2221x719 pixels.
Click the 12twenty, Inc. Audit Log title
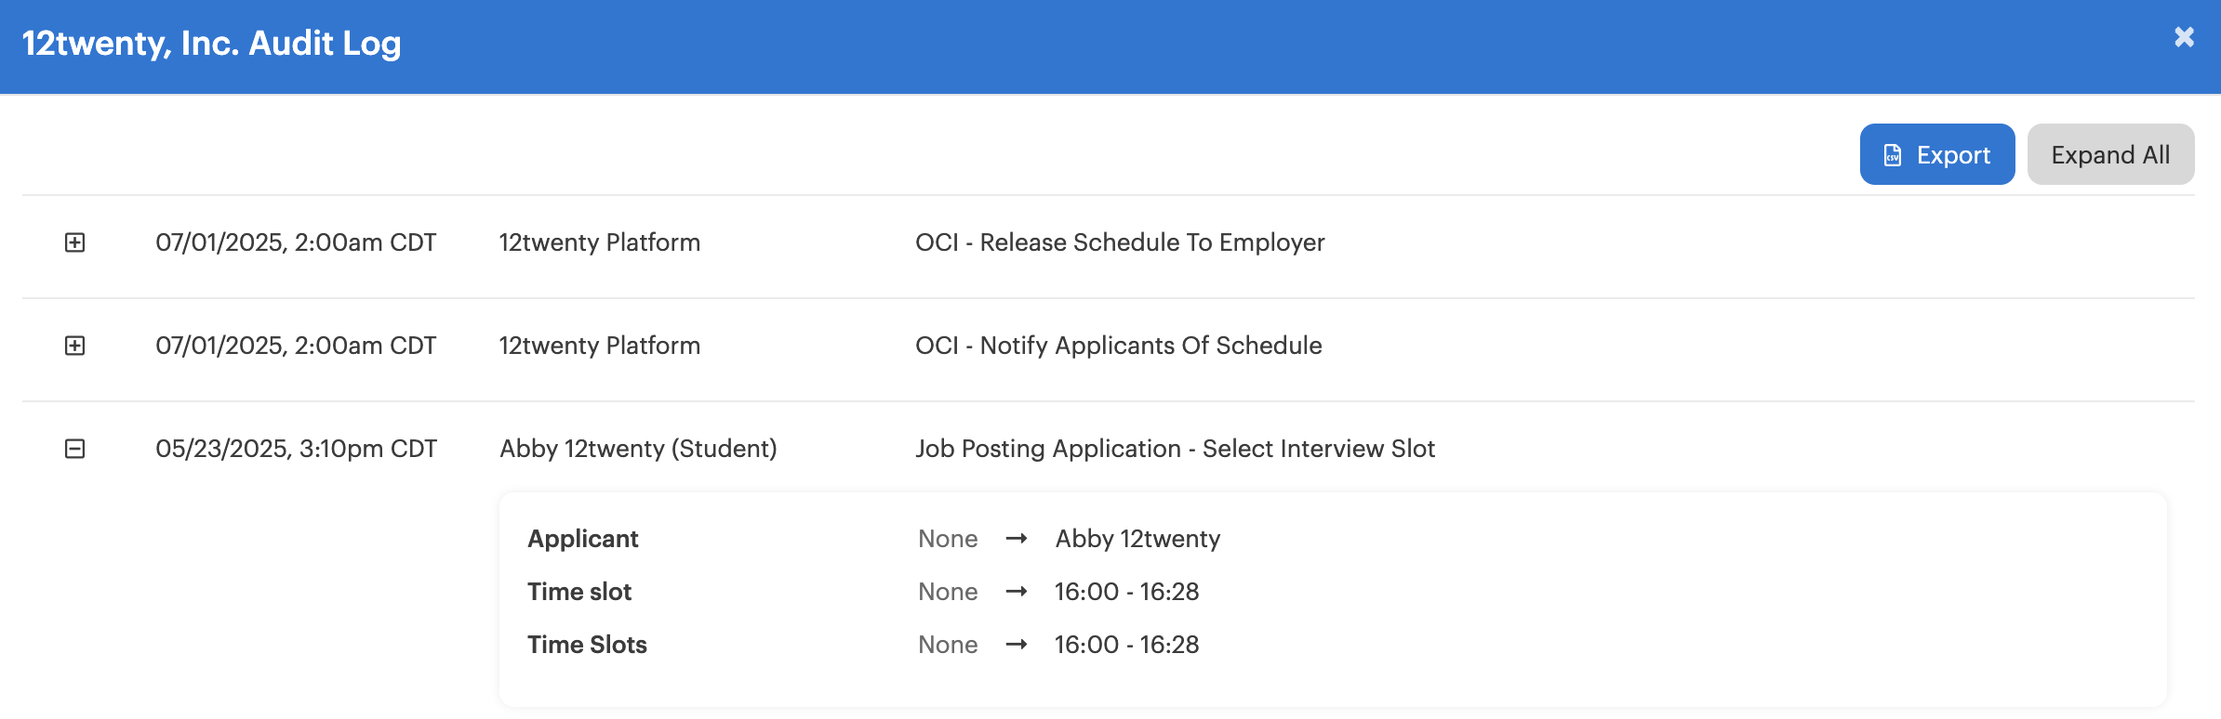[211, 43]
